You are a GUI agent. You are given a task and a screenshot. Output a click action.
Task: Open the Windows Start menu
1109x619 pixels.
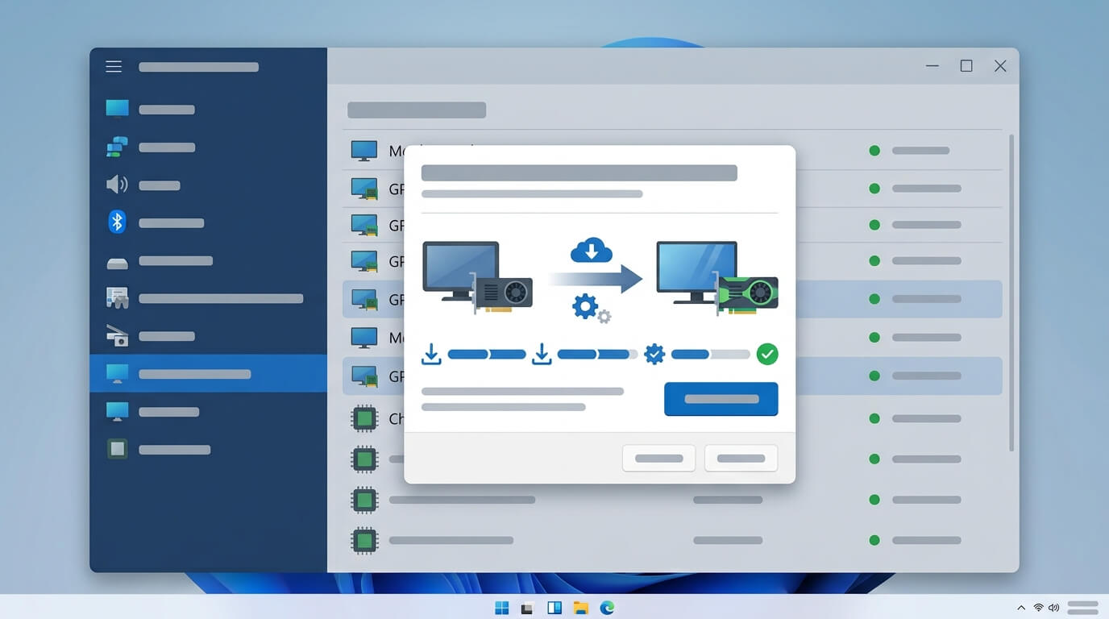502,608
